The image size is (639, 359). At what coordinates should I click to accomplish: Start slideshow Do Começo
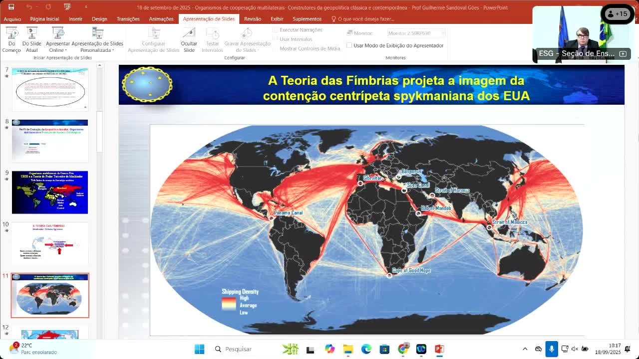(x=11, y=39)
